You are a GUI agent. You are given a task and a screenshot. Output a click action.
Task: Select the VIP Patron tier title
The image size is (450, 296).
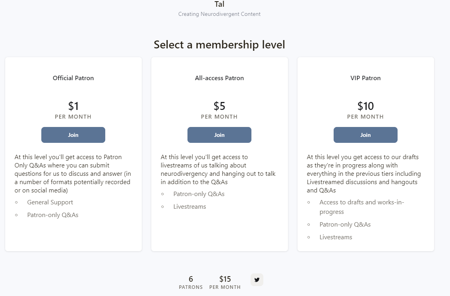coord(365,78)
